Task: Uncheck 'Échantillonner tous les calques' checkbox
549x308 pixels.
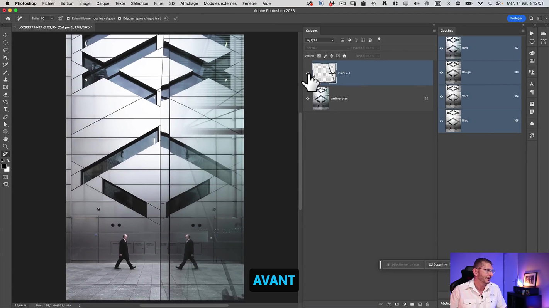Action: pyautogui.click(x=68, y=18)
